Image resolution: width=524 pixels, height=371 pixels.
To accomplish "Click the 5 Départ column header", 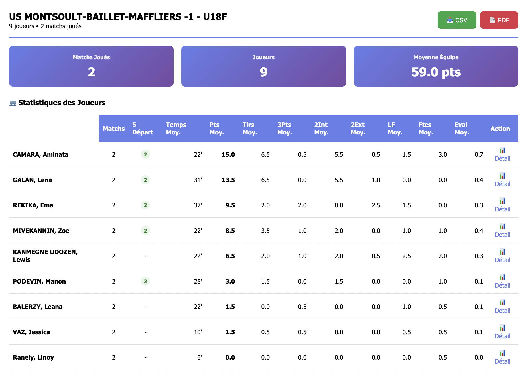I will pos(143,129).
